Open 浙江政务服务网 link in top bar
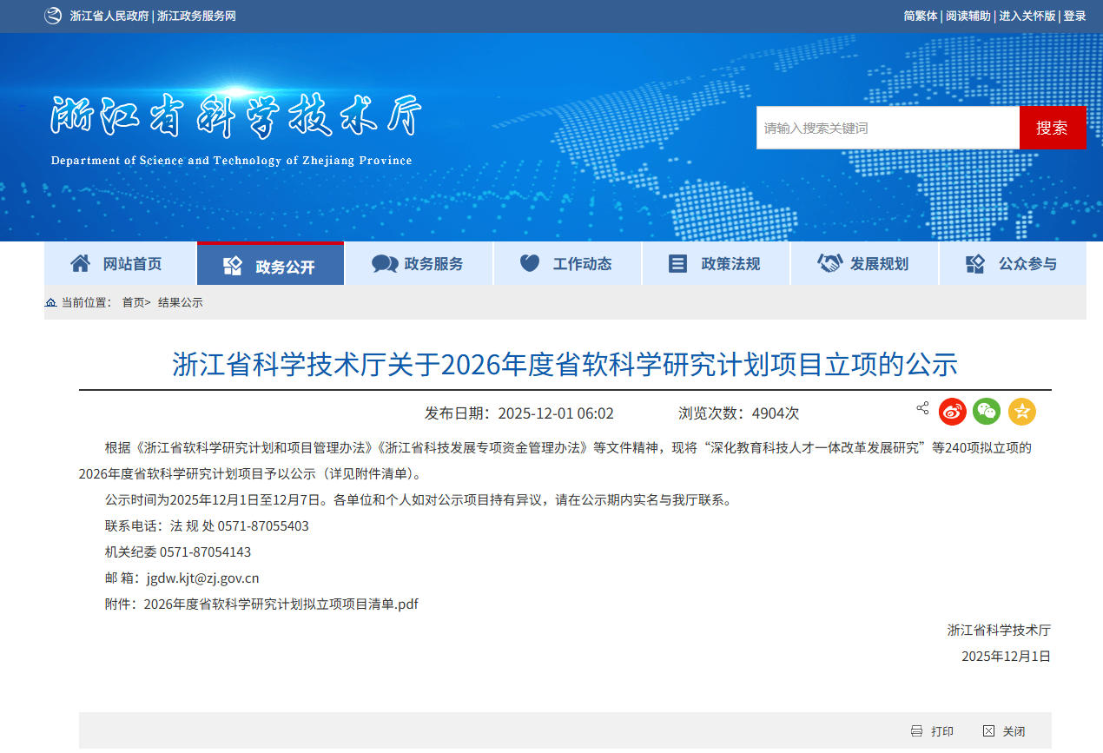 point(196,16)
